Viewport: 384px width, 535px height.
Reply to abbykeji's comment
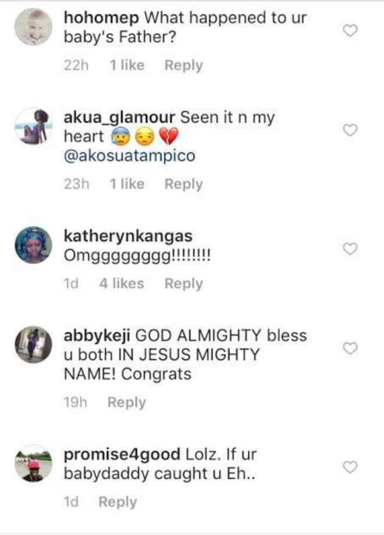[126, 403]
